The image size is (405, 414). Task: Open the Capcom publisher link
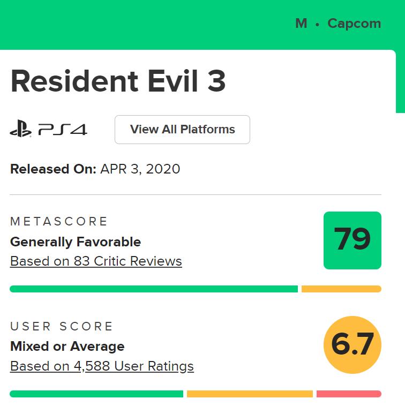coord(354,24)
